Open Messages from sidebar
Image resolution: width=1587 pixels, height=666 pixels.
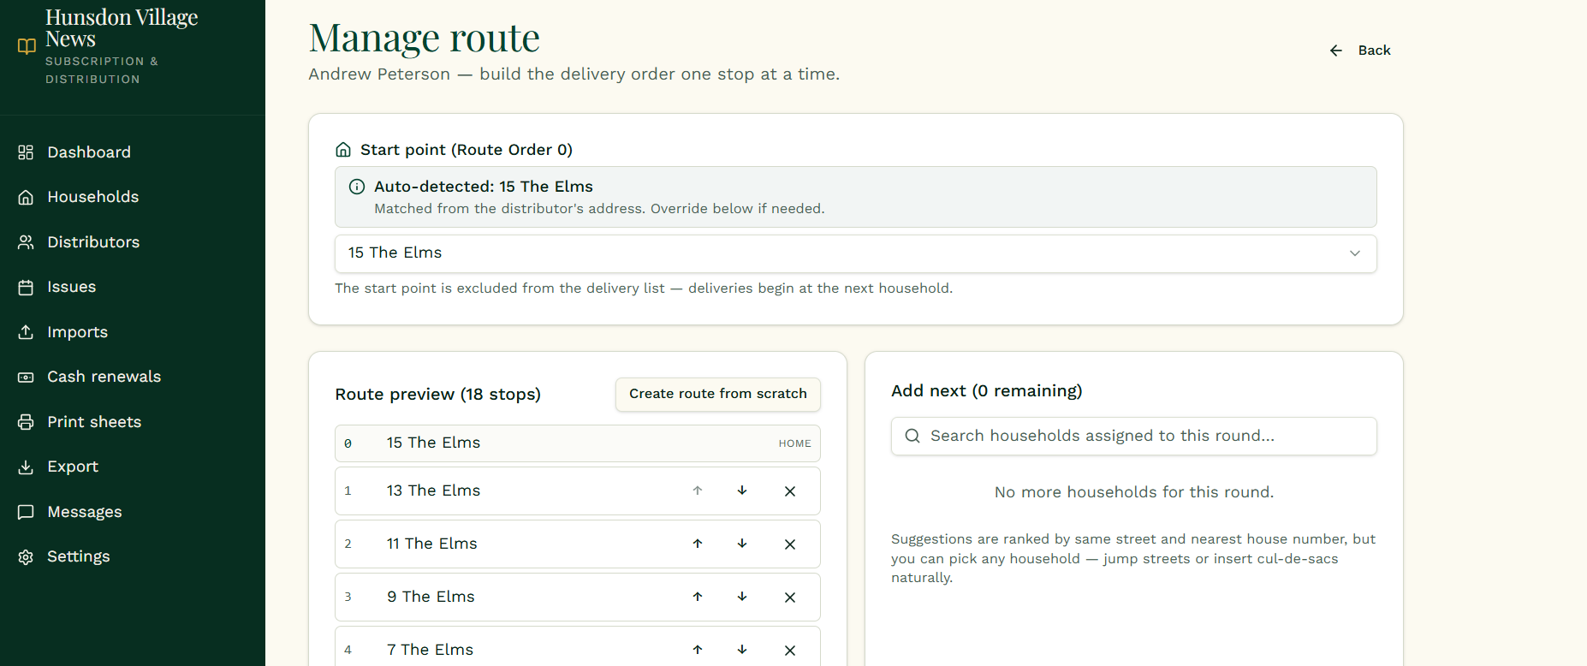pyautogui.click(x=84, y=512)
